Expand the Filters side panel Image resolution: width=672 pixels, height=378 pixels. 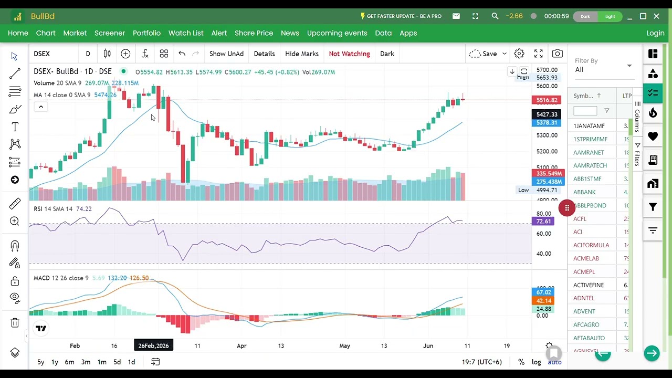tap(637, 154)
